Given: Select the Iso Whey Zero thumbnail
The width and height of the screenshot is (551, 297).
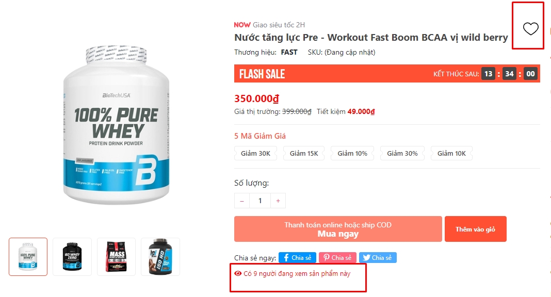Looking at the screenshot, I should (72, 257).
